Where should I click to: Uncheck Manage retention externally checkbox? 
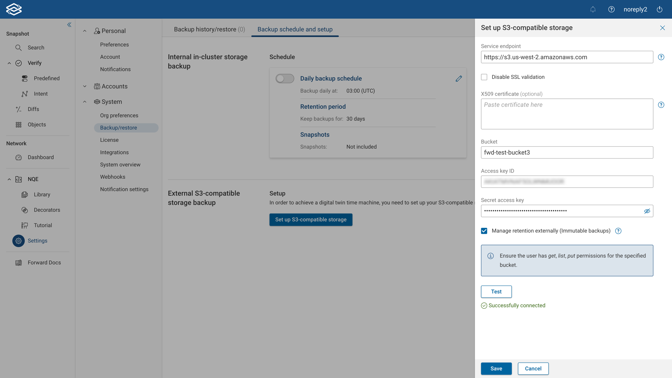point(484,231)
